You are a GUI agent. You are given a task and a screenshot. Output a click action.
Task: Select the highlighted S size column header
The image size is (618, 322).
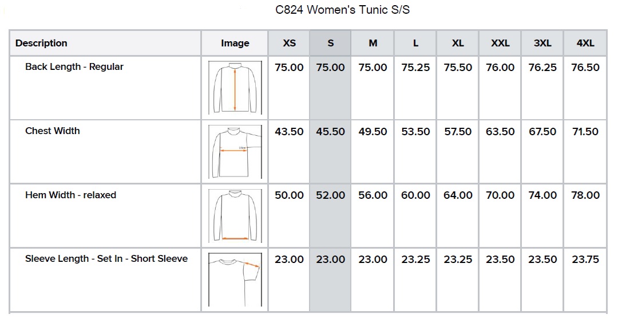(331, 43)
